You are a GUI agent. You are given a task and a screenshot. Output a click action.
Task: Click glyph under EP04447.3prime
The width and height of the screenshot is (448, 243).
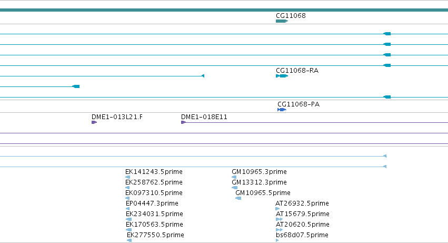(128, 209)
